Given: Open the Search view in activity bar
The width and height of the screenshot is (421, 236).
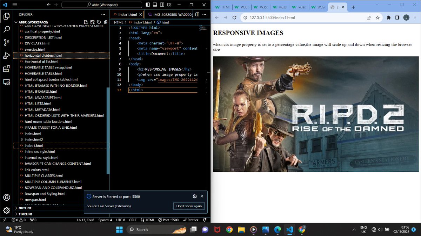Looking at the screenshot, I should click(x=6, y=29).
